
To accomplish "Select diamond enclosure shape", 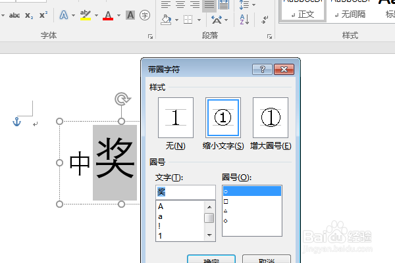I will (252, 221).
